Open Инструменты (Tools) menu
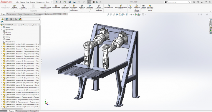The height and width of the screenshot is (112, 212). [40, 2]
